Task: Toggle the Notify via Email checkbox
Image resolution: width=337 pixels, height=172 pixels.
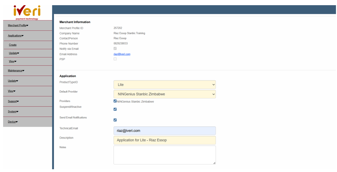Action: click(x=115, y=49)
